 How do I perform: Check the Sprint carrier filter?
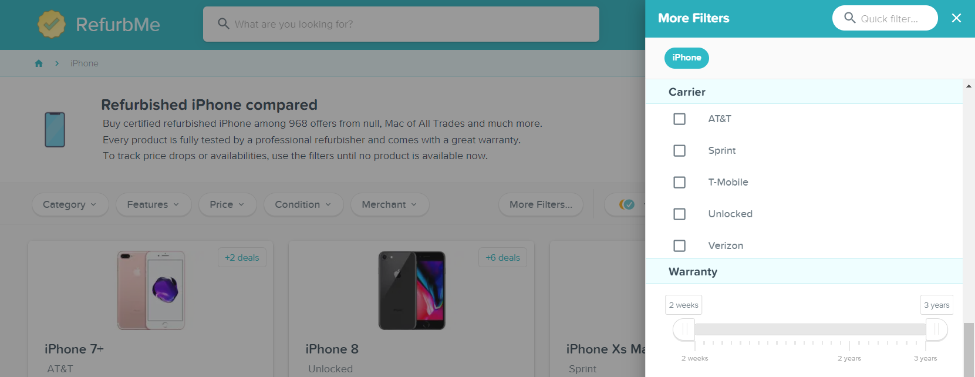coord(679,151)
